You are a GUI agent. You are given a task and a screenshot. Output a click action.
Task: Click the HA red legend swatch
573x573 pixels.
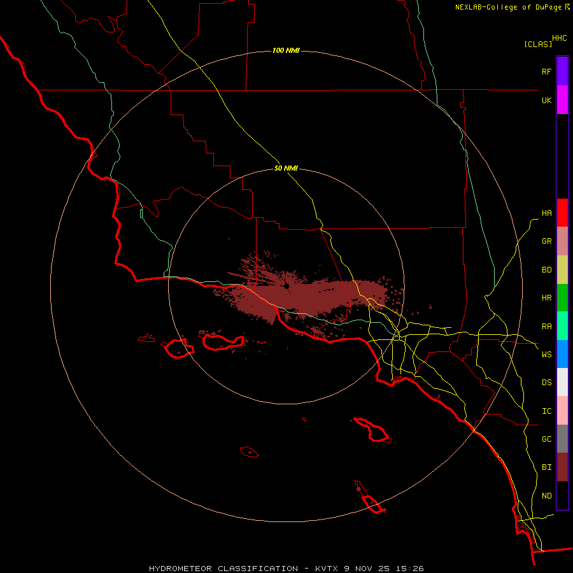(x=562, y=213)
